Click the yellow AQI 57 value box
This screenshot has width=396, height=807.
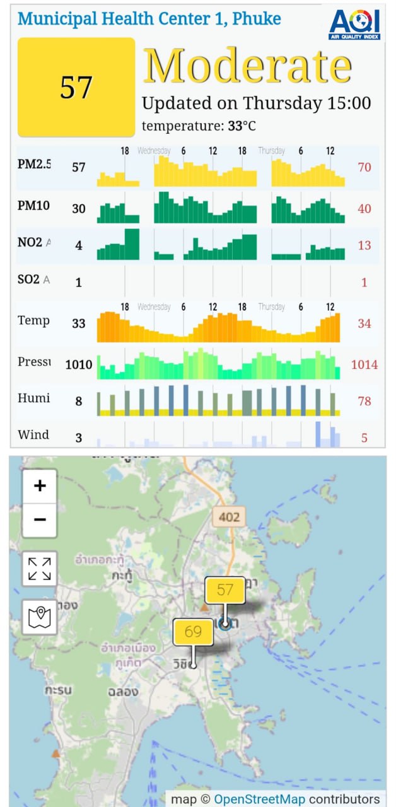(76, 87)
